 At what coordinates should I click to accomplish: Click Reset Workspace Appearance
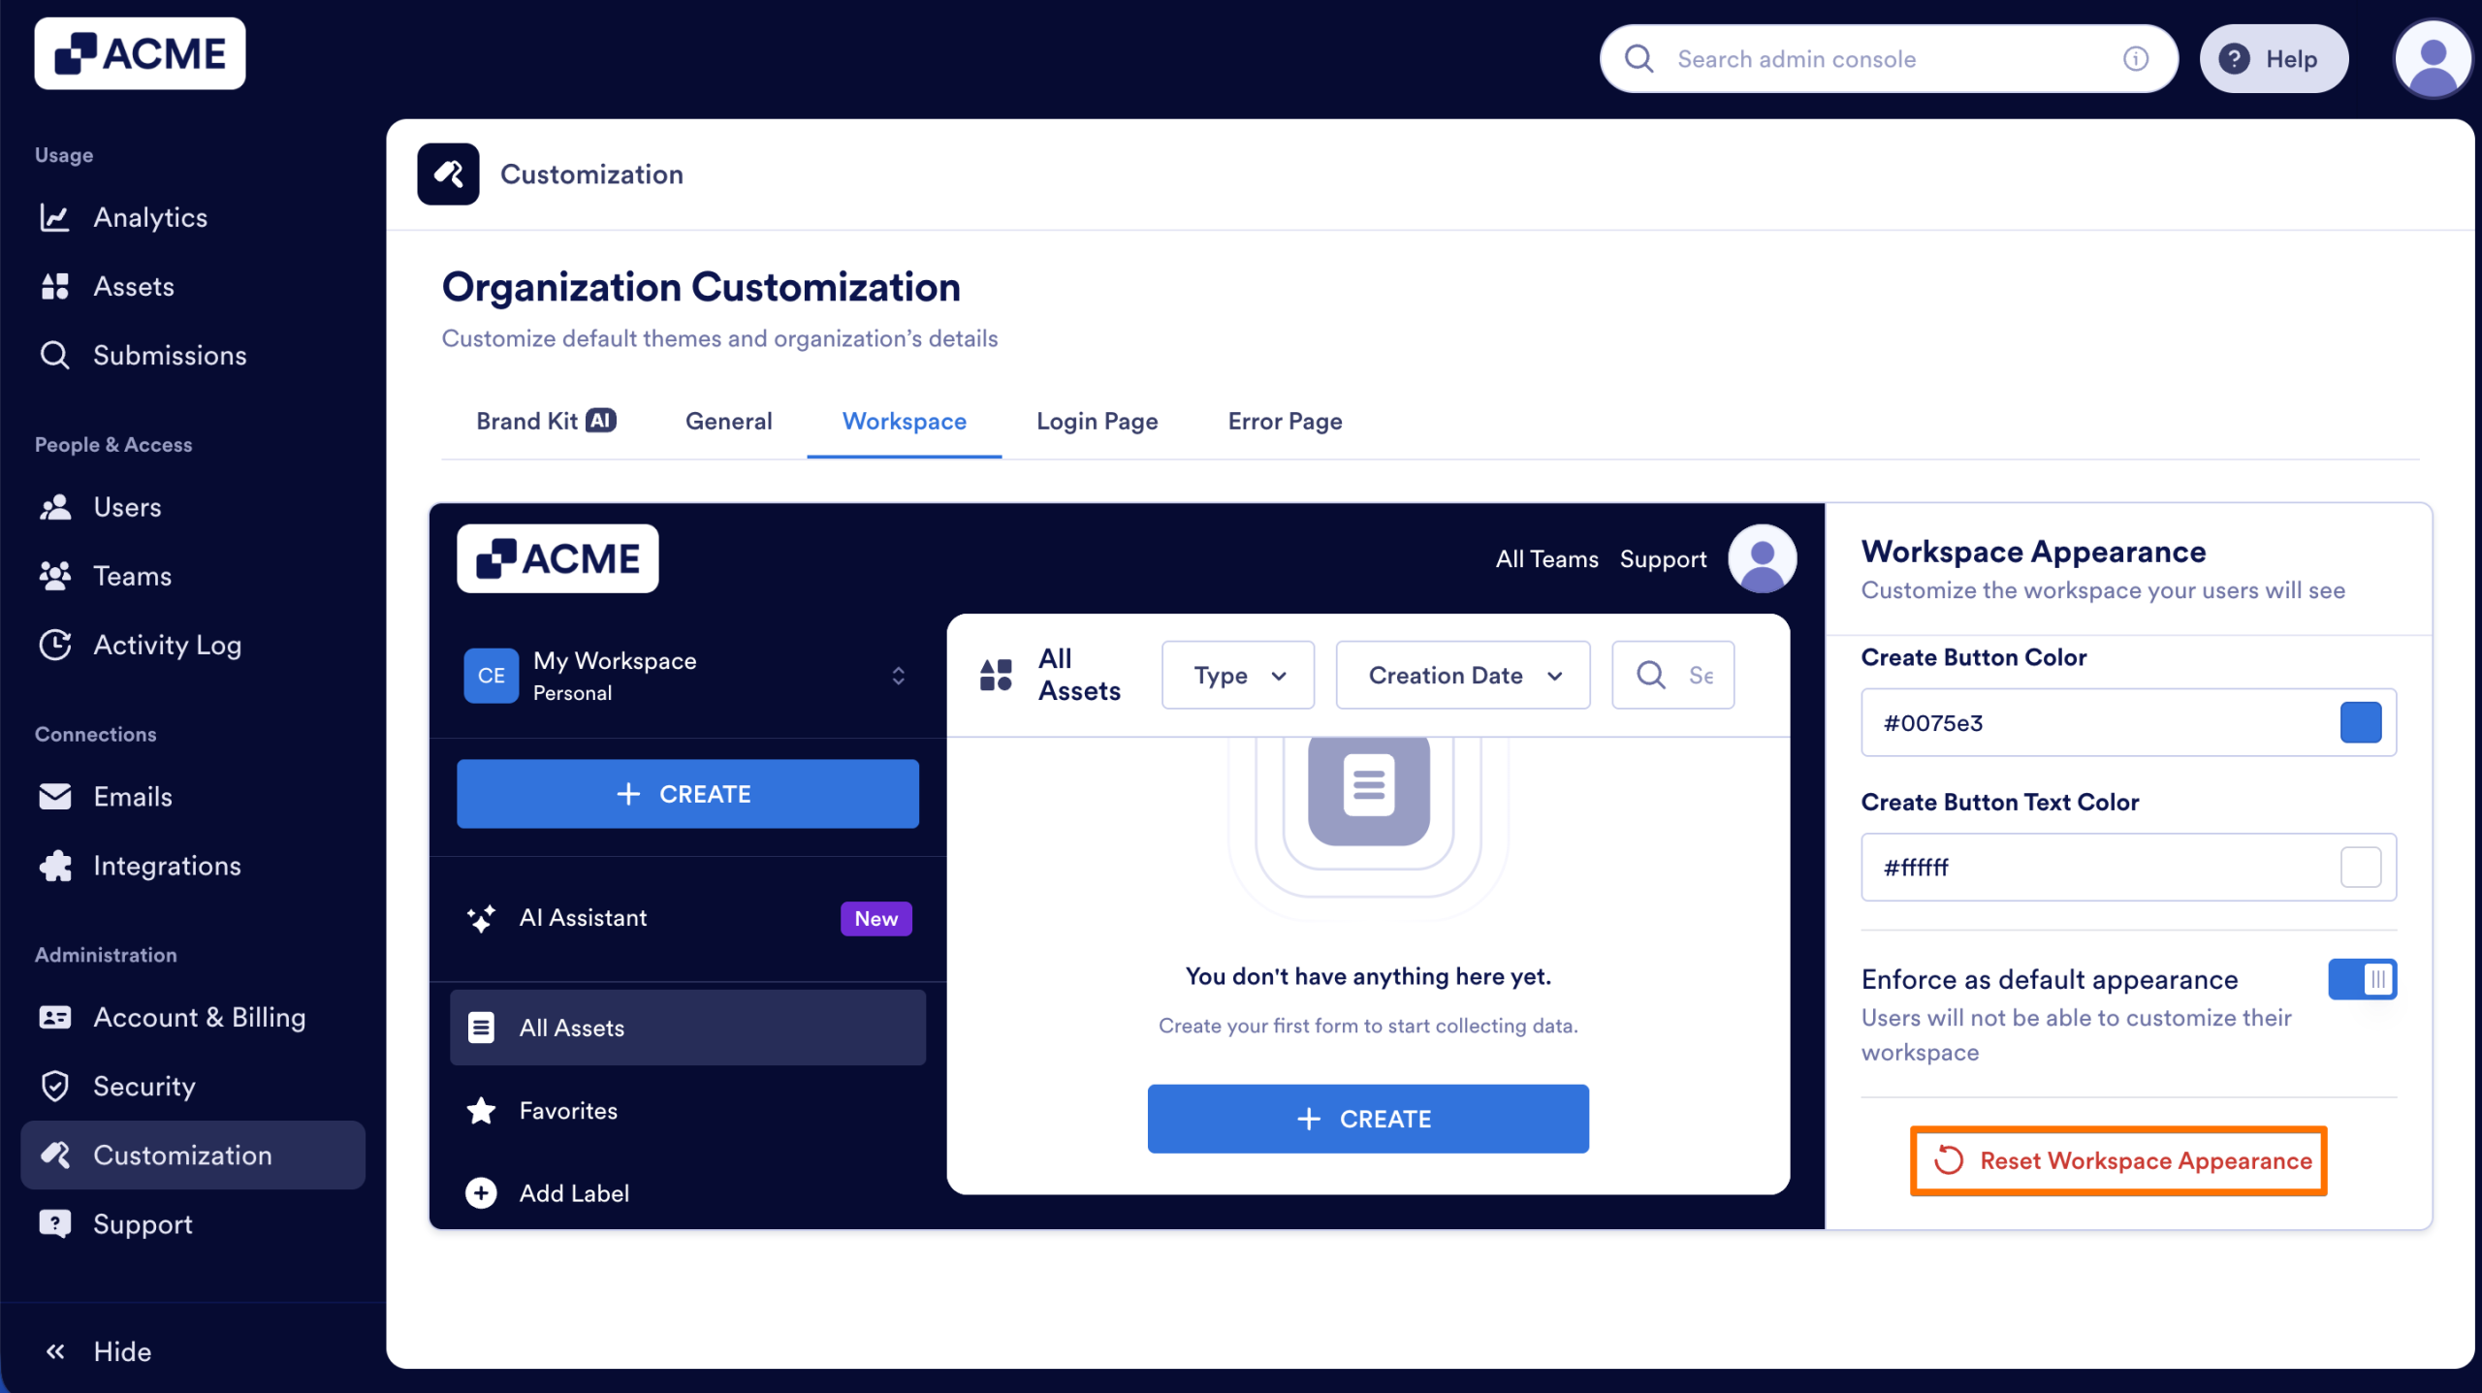[x=2117, y=1160]
